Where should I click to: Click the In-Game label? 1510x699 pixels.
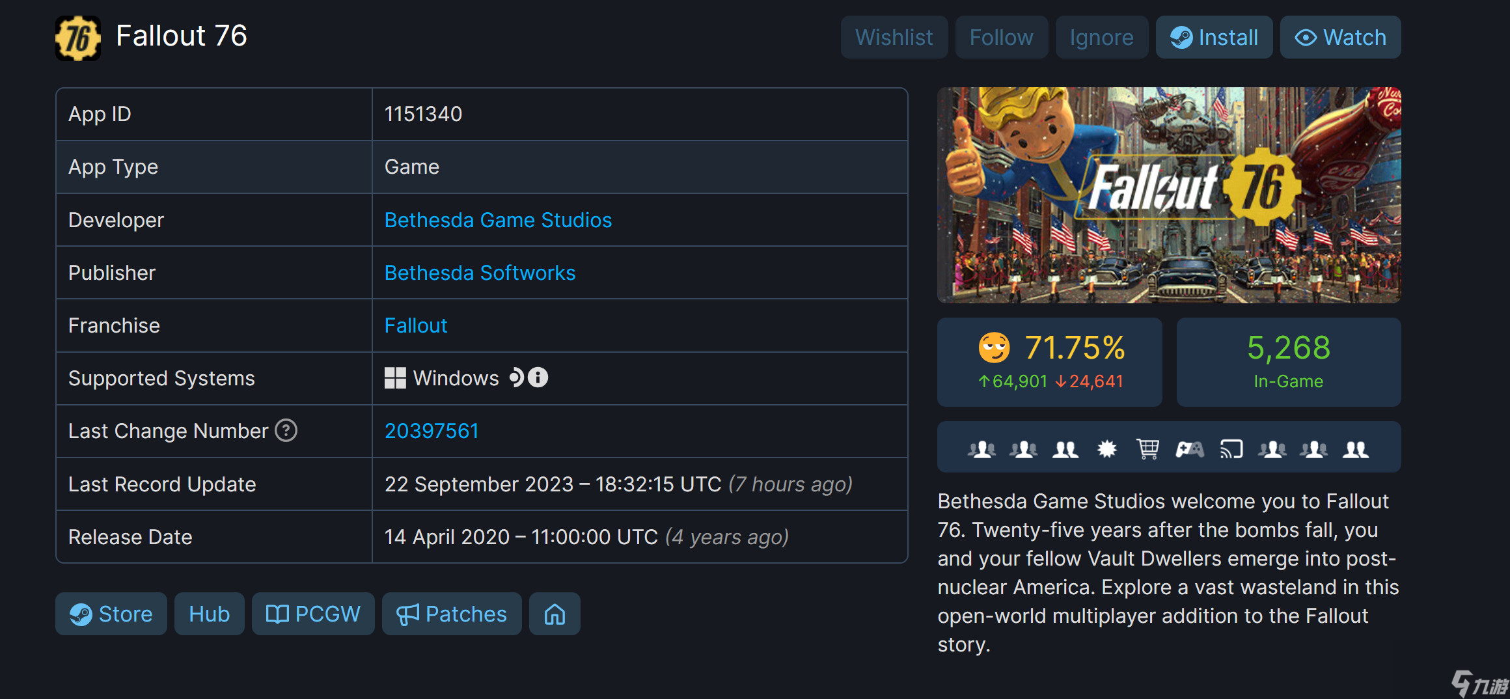[x=1289, y=381]
